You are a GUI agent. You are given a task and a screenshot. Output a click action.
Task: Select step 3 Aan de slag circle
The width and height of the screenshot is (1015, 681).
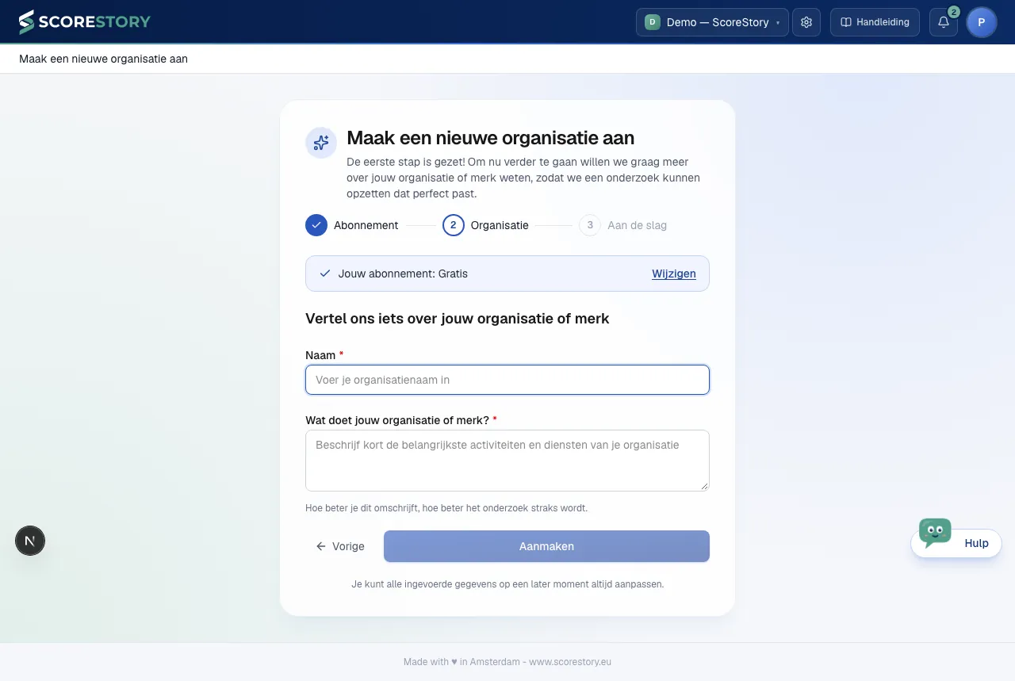point(590,225)
